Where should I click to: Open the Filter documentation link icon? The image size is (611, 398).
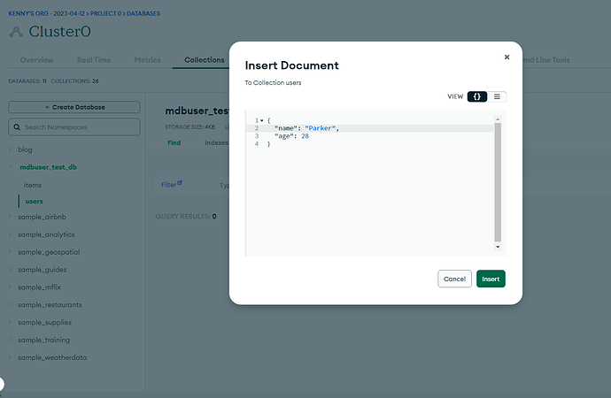[x=180, y=184]
